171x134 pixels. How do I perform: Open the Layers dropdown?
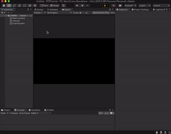145,5
